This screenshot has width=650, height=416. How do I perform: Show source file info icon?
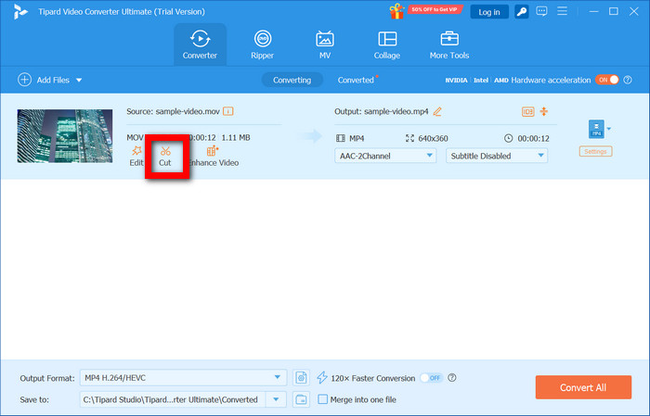click(228, 111)
